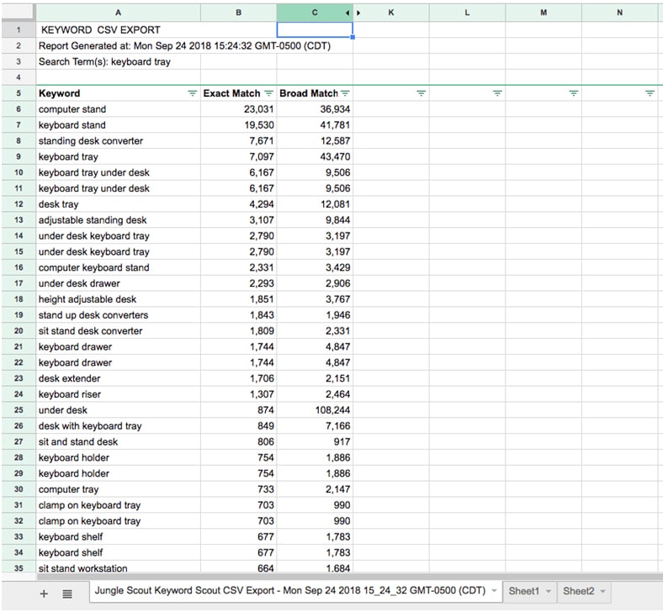Select the row 9 header
The height and width of the screenshot is (612, 663).
pos(17,157)
